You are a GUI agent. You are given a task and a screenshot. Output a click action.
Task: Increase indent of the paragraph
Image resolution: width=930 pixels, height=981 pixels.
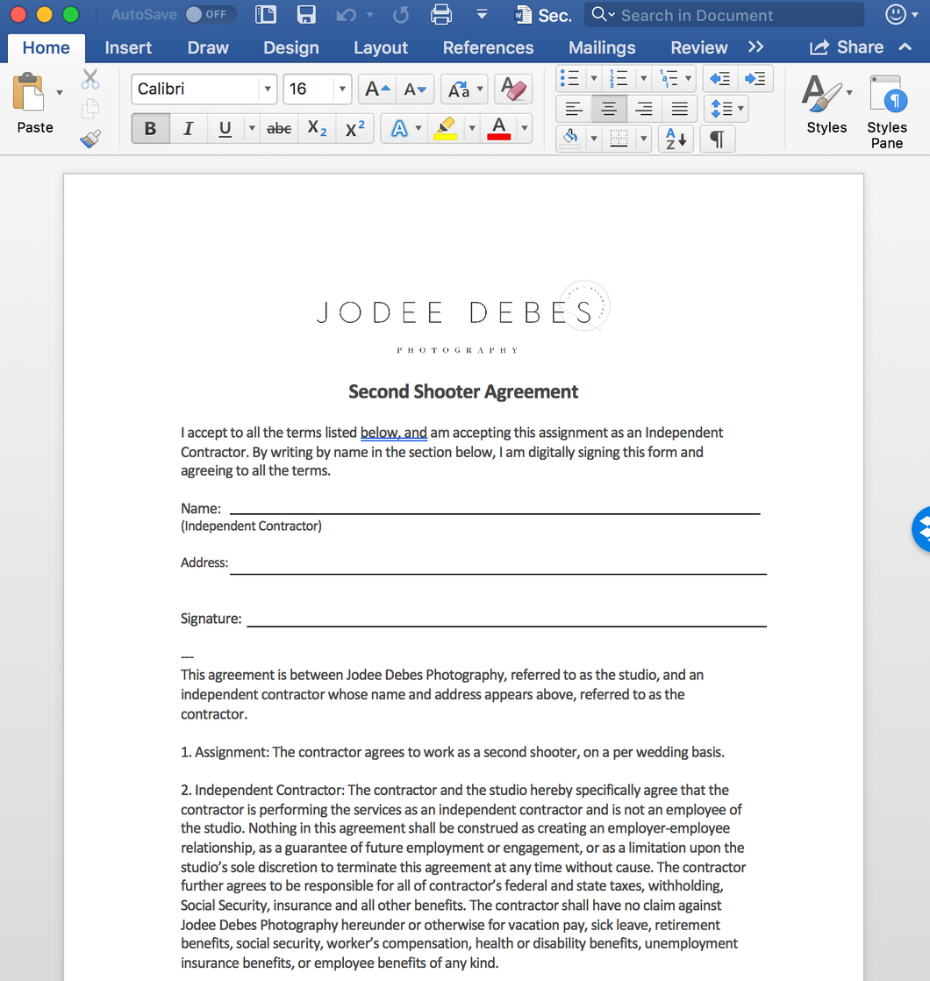pos(755,79)
